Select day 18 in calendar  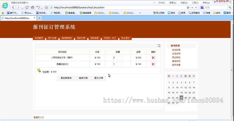(181, 93)
